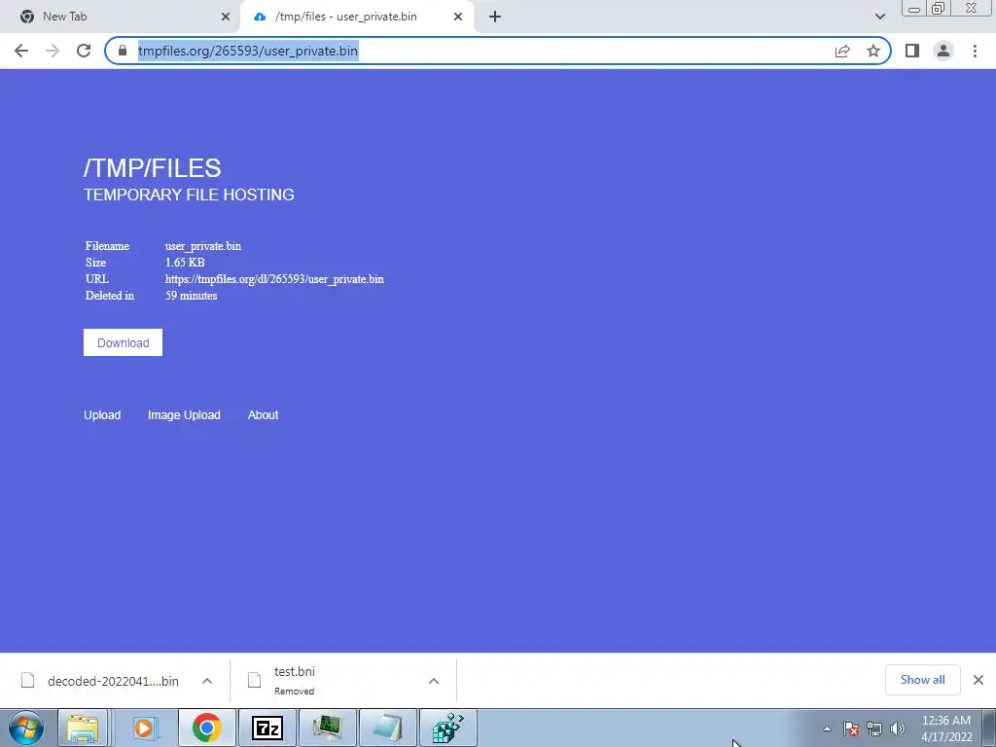This screenshot has height=747, width=996.
Task: Bookmark this page with the star
Action: pyautogui.click(x=873, y=51)
